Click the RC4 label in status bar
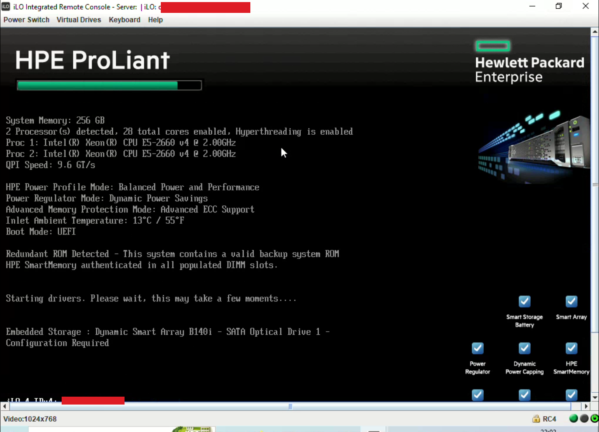The width and height of the screenshot is (599, 432). [x=549, y=419]
